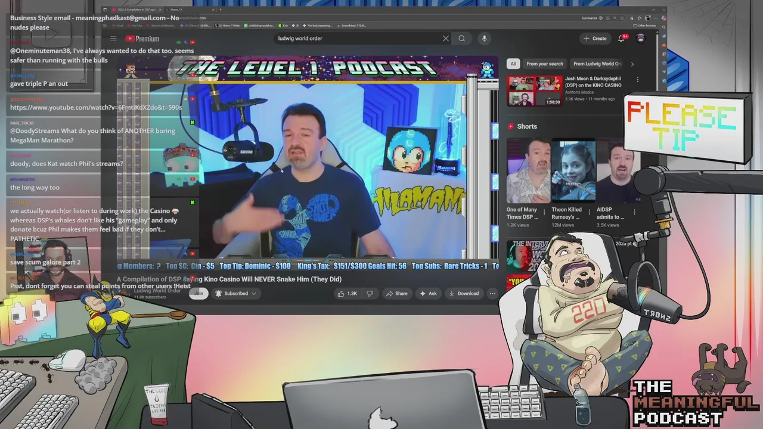Click the 'Shorts' section heading
This screenshot has height=429, width=763.
(527, 126)
